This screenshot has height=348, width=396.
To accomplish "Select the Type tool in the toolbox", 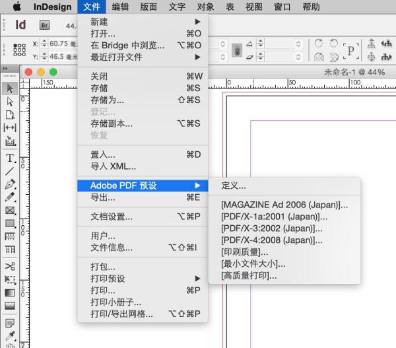I will 10,158.
